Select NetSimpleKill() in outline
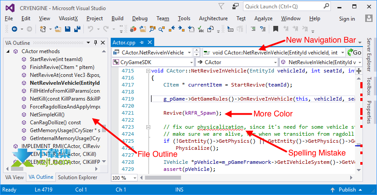Image resolution: width=377 pixels, height=195 pixels. click(47, 115)
